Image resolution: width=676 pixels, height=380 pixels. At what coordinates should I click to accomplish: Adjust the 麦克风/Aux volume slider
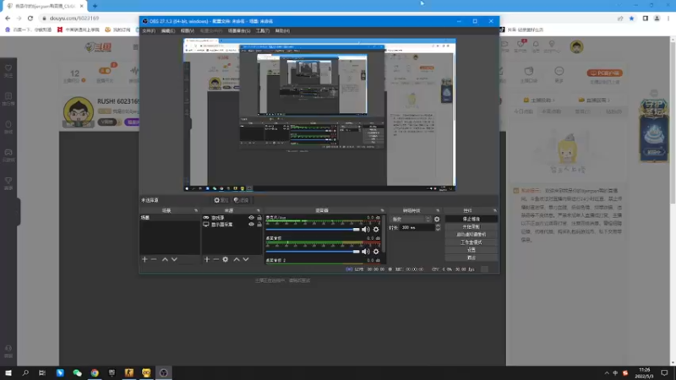pos(313,230)
